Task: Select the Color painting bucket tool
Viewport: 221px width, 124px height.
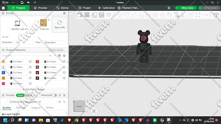Action: (170, 15)
